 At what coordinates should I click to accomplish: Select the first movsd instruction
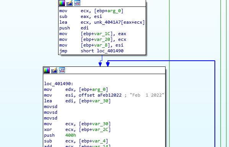pyautogui.click(x=50, y=107)
